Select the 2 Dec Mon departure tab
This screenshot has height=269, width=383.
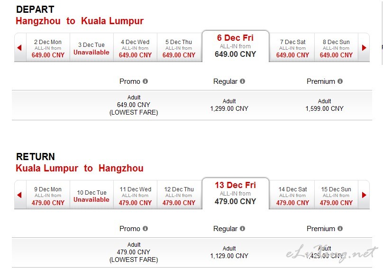click(x=48, y=48)
